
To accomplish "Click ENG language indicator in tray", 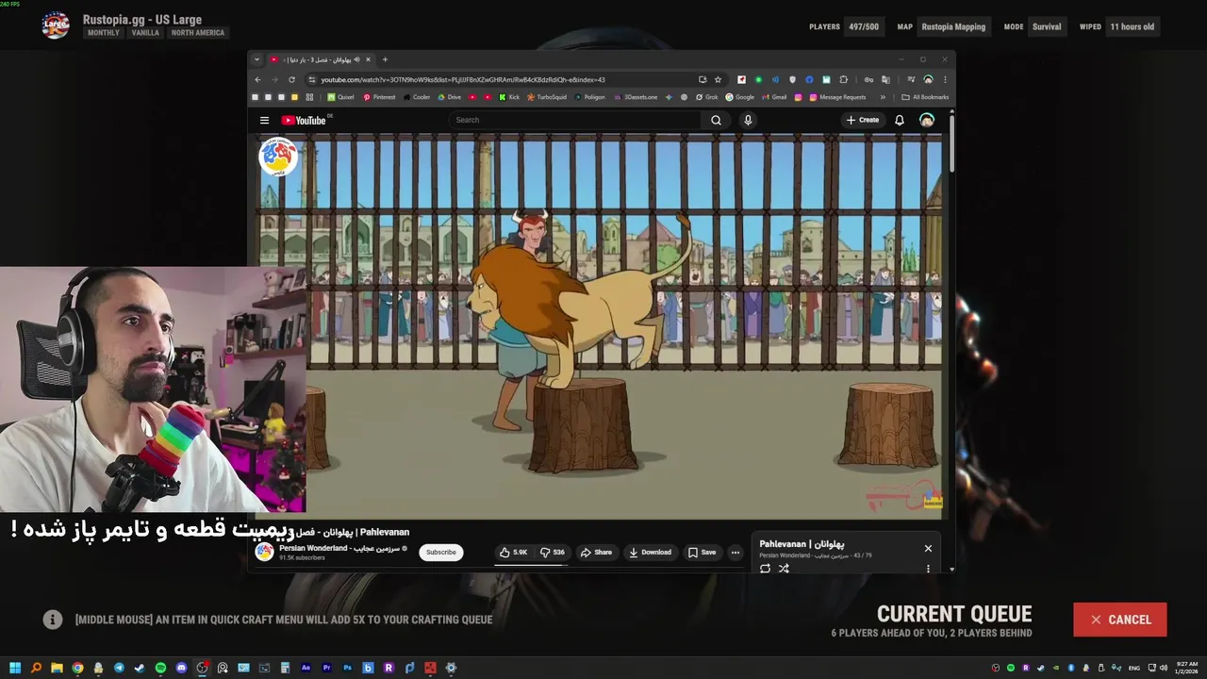I will pyautogui.click(x=1134, y=668).
